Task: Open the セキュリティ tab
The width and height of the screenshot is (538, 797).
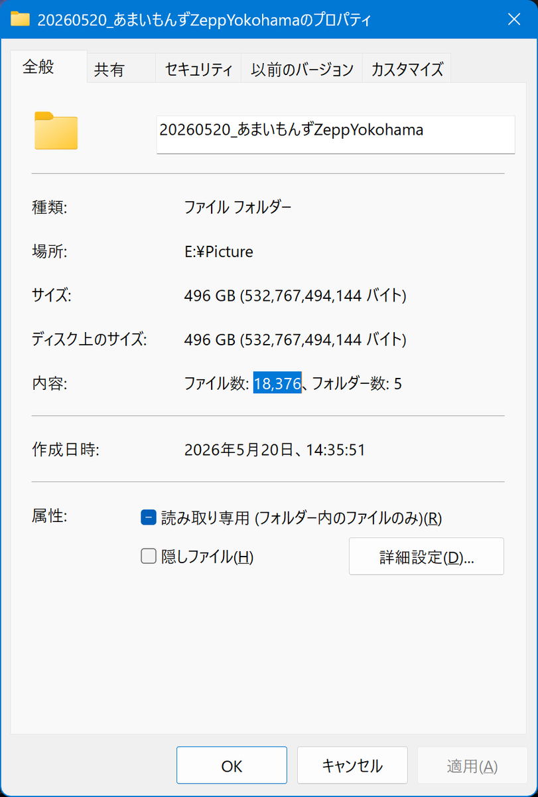Action: 198,68
